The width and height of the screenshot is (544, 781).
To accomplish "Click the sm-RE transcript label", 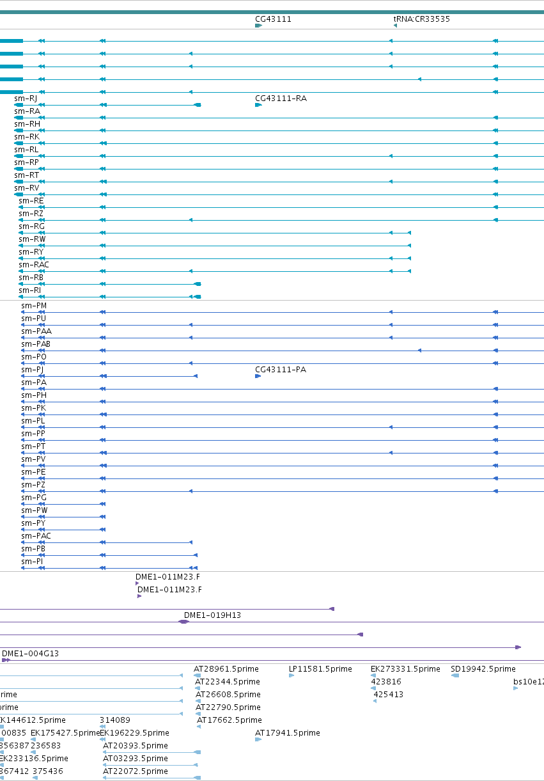I will (31, 201).
